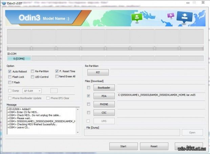Tick the checkbox next to PHONE
Viewport: 210px width, 154px height.
tap(88, 104)
